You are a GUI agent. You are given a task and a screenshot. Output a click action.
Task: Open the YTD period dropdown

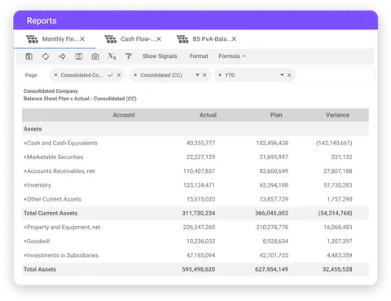coord(282,75)
